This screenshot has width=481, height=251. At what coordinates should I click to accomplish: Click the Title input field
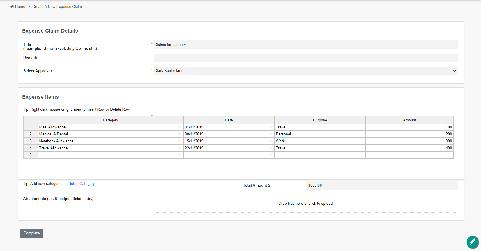coord(306,45)
